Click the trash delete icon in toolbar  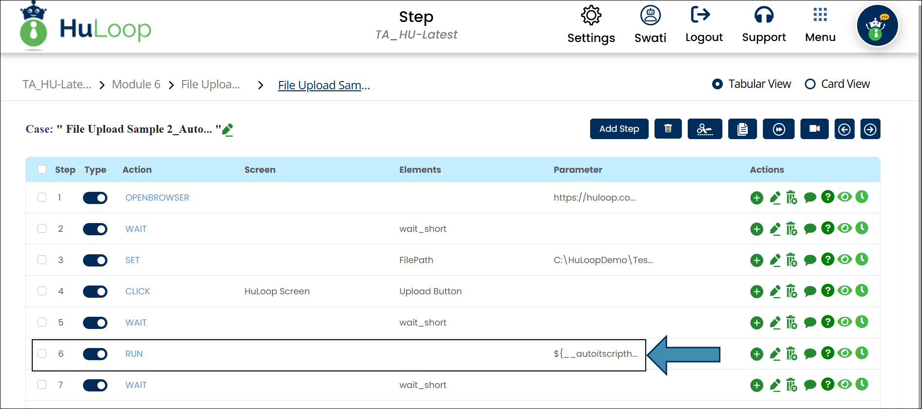click(668, 129)
